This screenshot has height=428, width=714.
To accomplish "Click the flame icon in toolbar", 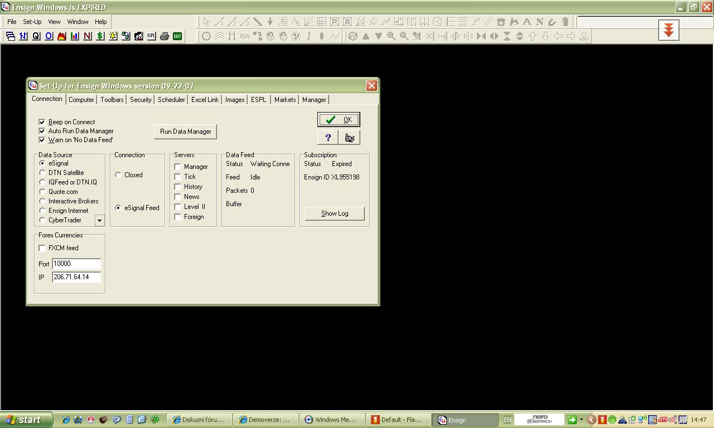I will 61,36.
